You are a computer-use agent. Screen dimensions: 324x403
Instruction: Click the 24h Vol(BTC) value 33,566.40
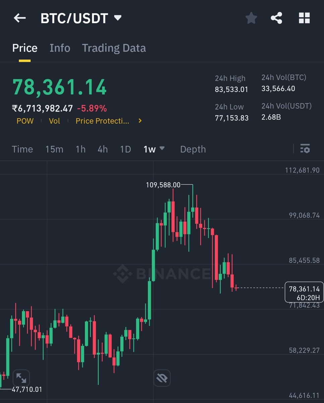pyautogui.click(x=278, y=89)
